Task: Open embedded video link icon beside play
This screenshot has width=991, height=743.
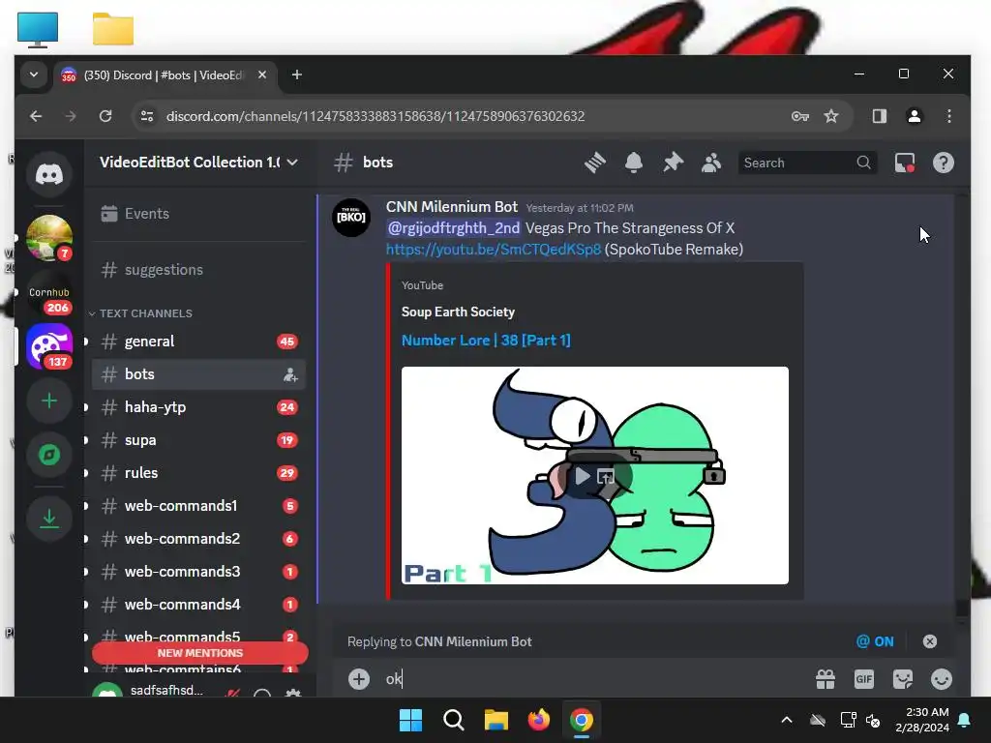Action: point(606,476)
